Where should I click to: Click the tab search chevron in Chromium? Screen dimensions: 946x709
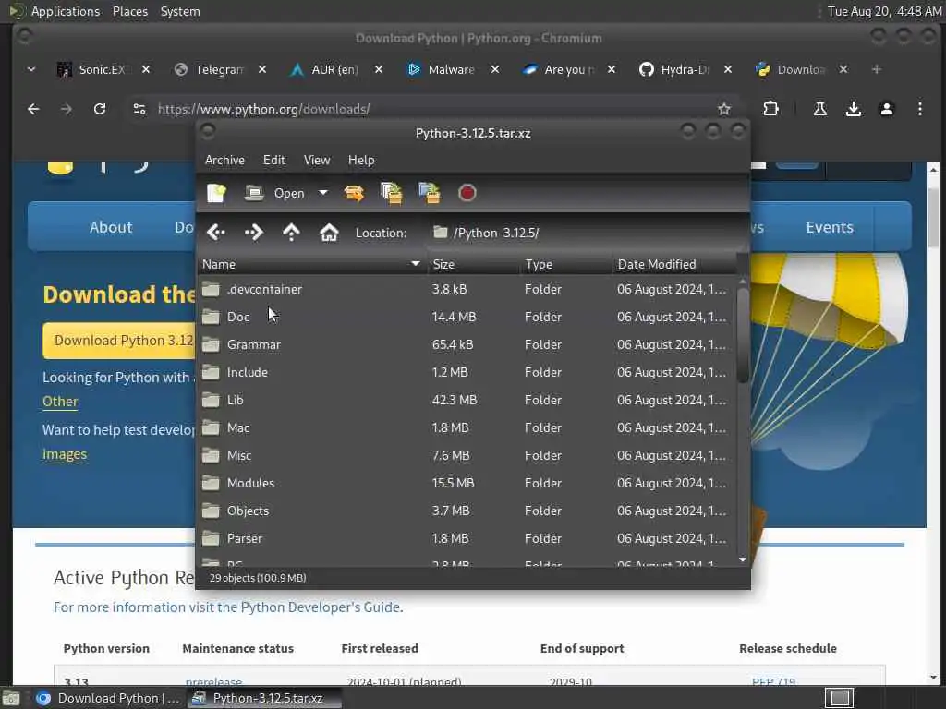point(31,70)
